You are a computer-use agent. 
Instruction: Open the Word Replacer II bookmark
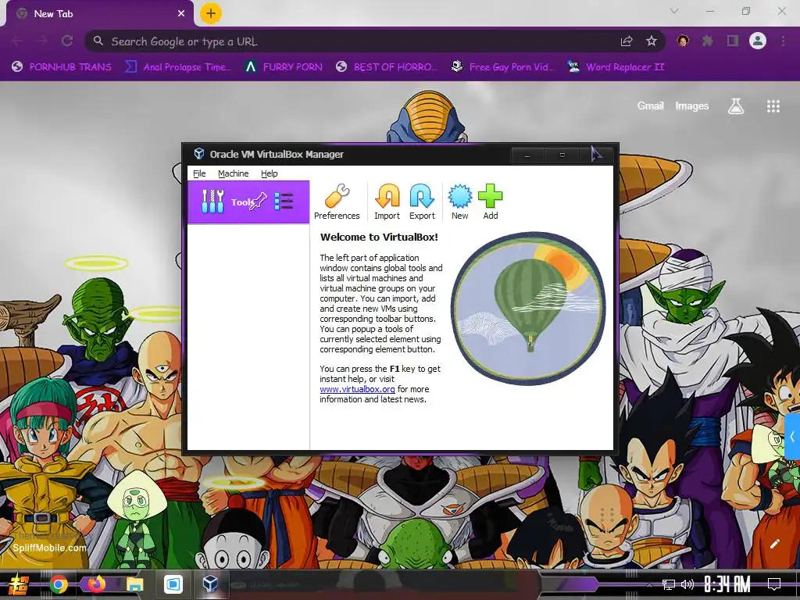click(x=617, y=67)
